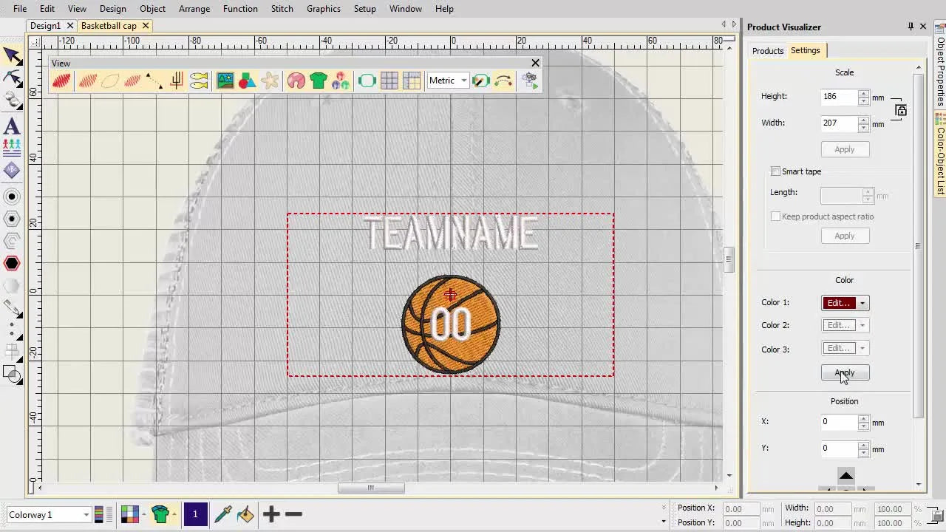Activate the color picker eyedropper in bottom toolbar

click(223, 514)
